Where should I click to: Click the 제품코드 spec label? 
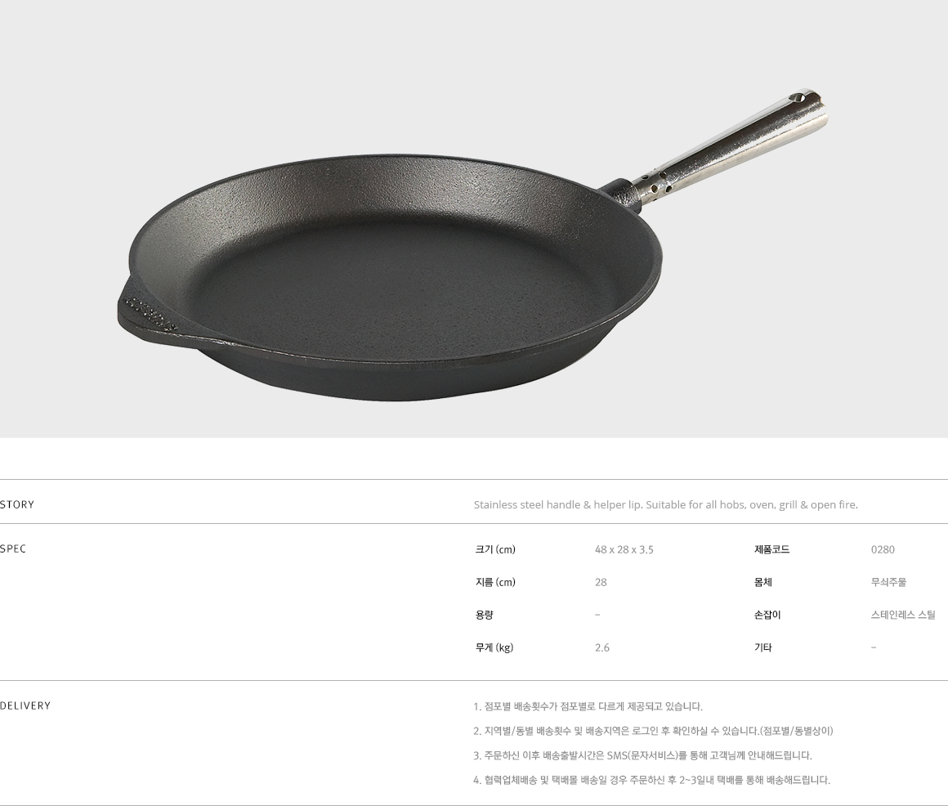point(771,549)
